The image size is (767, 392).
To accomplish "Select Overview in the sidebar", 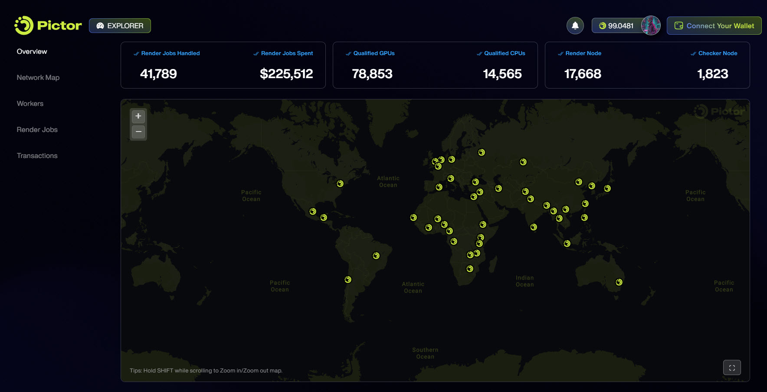I will point(32,52).
